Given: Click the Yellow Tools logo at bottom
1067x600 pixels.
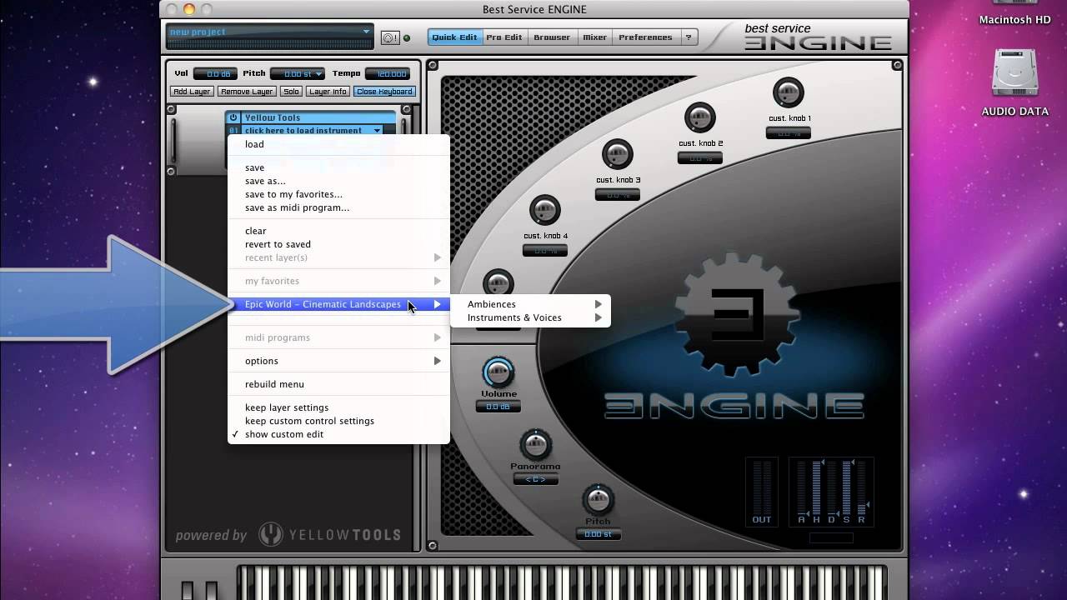Looking at the screenshot, I should pos(329,534).
